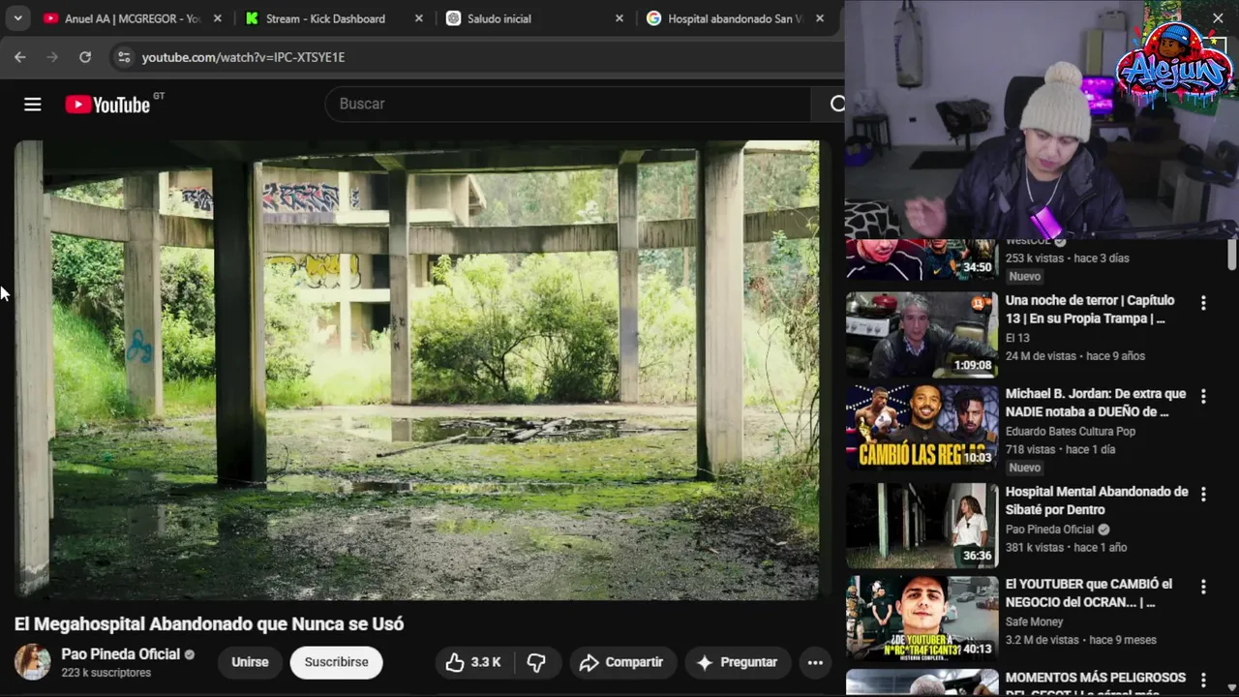
Task: Switch to the Anuel AA | MCGREGOR tab
Action: tap(131, 18)
